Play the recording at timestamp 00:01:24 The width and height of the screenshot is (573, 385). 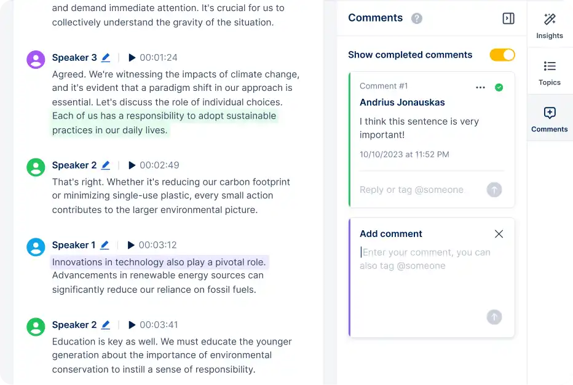tap(132, 57)
